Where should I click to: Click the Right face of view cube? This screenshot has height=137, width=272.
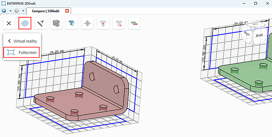click(247, 34)
